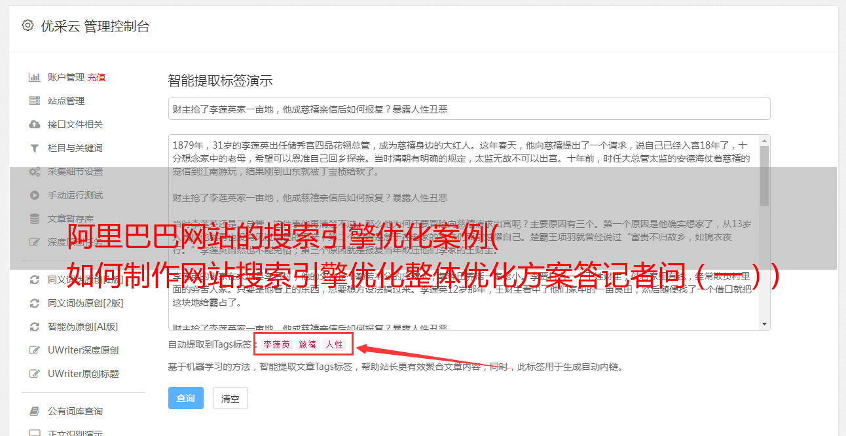
Task: Select the 李莲英 tag label
Action: coord(276,344)
